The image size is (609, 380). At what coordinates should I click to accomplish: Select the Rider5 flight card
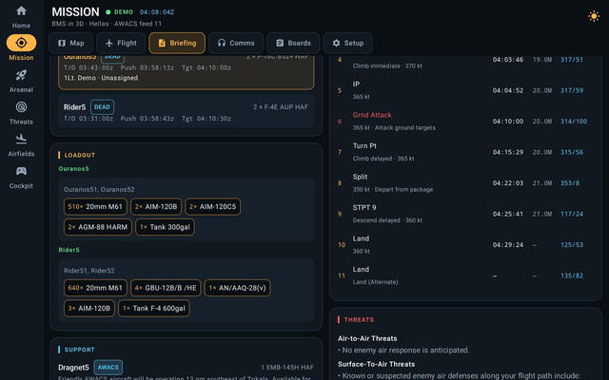click(187, 111)
